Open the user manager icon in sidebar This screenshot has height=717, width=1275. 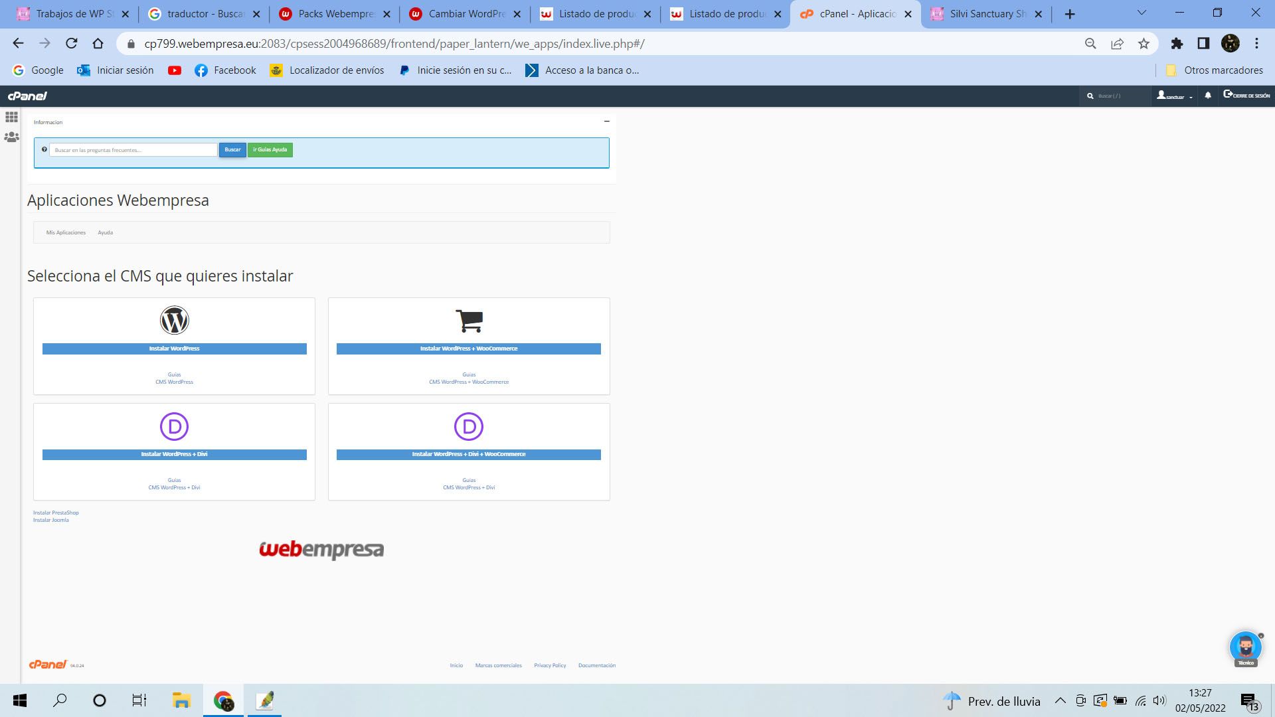(11, 137)
